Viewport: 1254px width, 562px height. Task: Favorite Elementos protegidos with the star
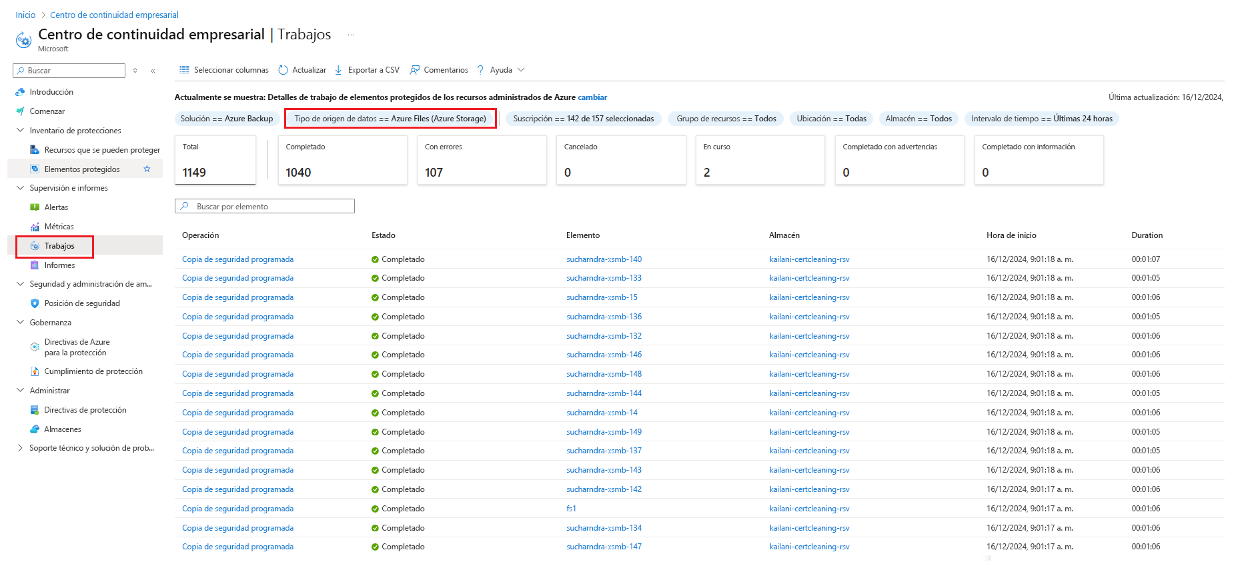click(x=147, y=169)
